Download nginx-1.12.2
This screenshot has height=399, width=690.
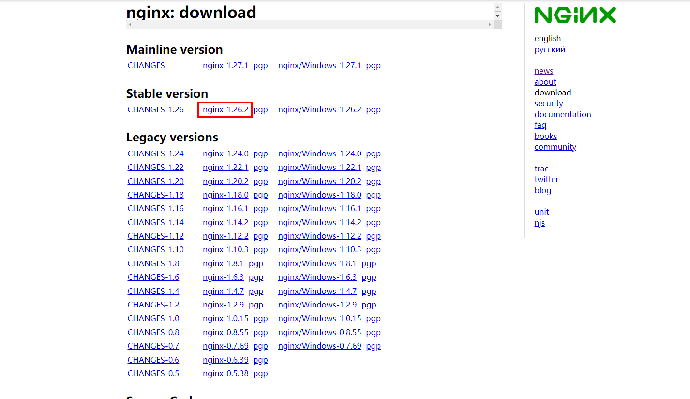[x=225, y=236]
